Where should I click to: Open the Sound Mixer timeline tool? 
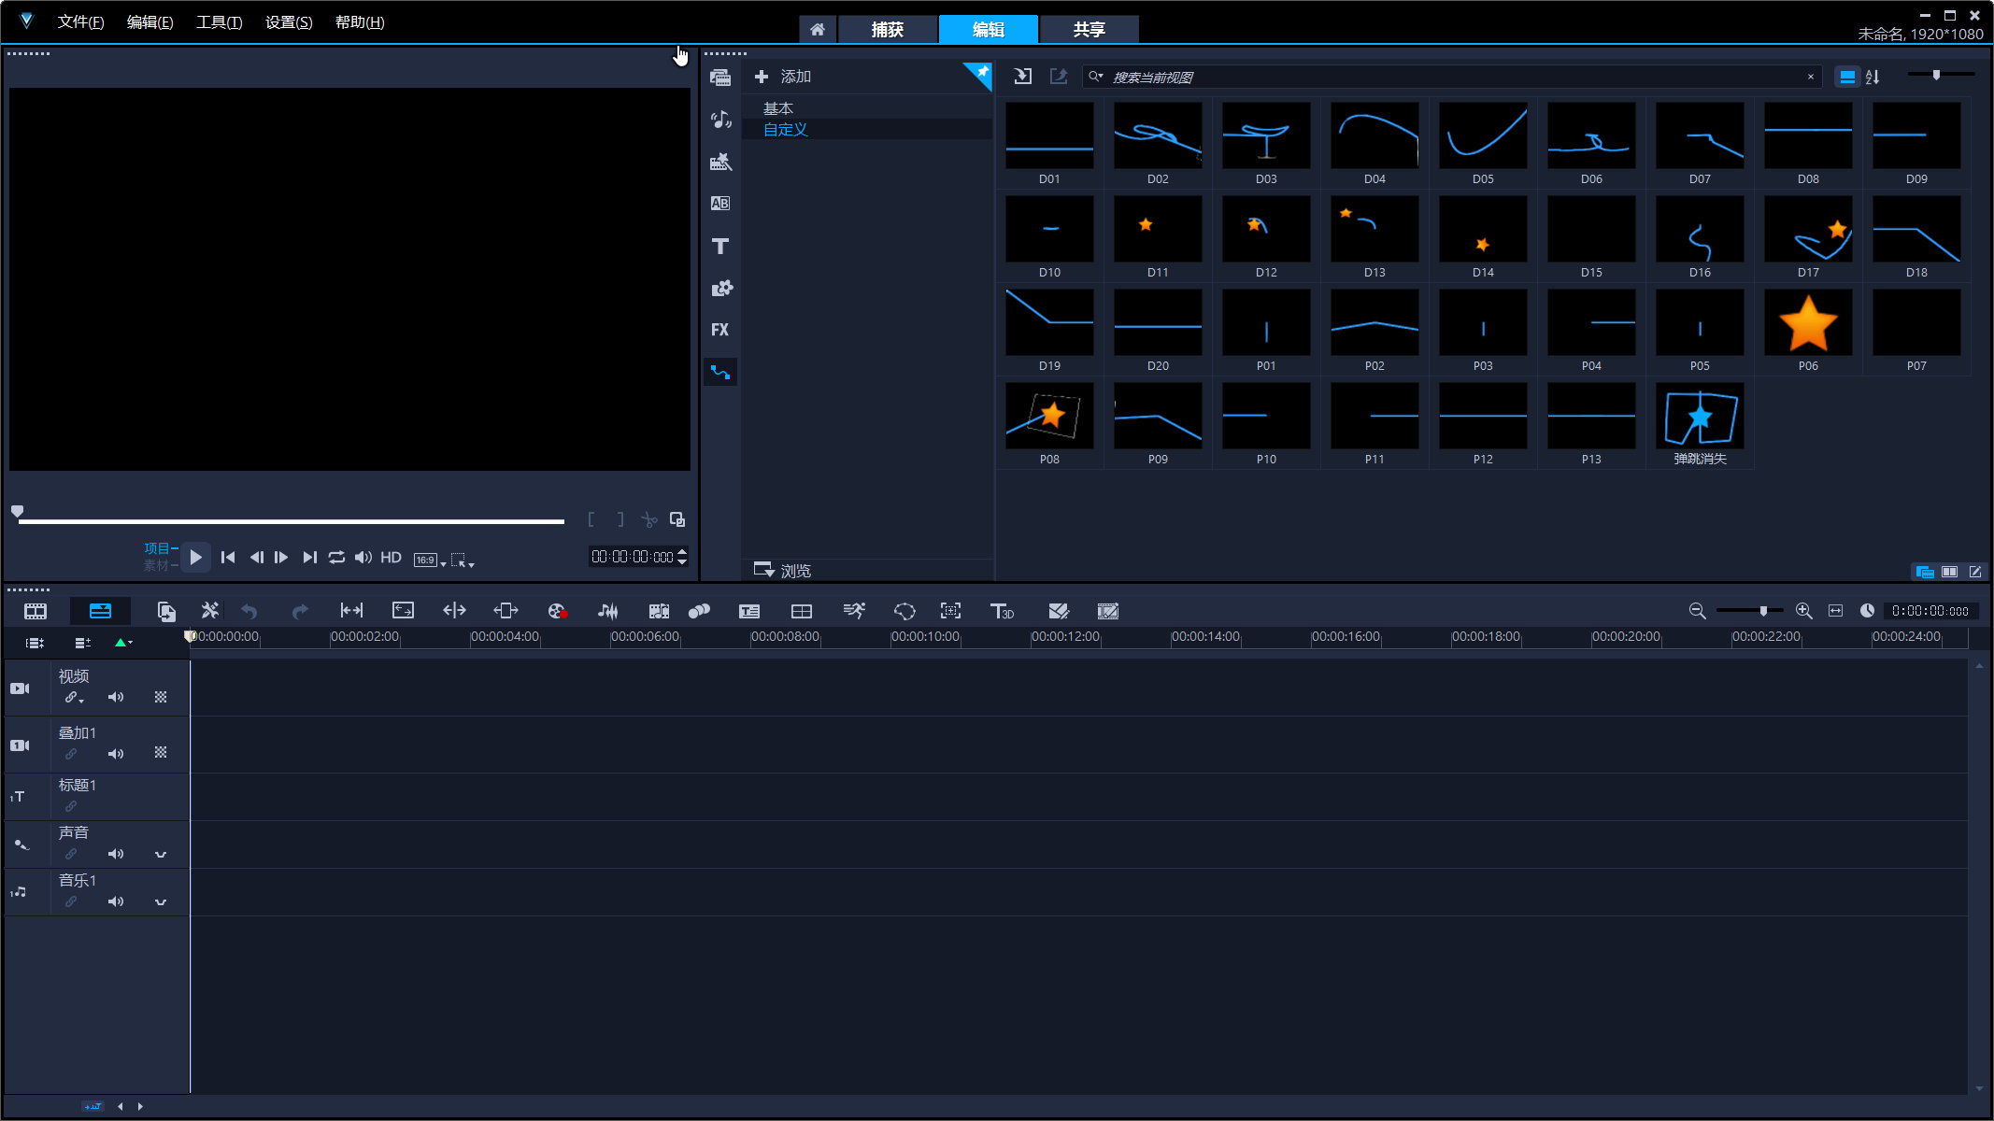point(607,611)
